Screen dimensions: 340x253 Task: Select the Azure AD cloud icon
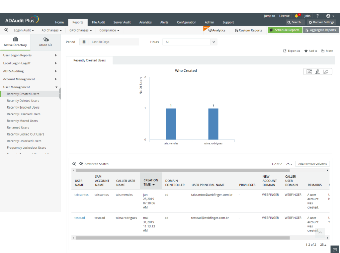coord(45,40)
